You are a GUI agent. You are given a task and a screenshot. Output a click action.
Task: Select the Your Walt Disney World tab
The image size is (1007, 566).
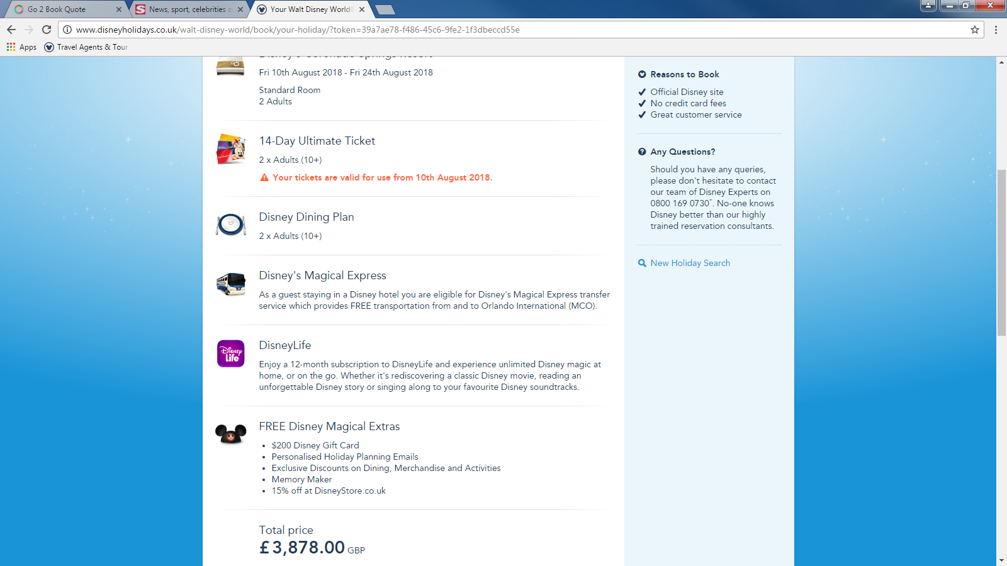pos(310,9)
